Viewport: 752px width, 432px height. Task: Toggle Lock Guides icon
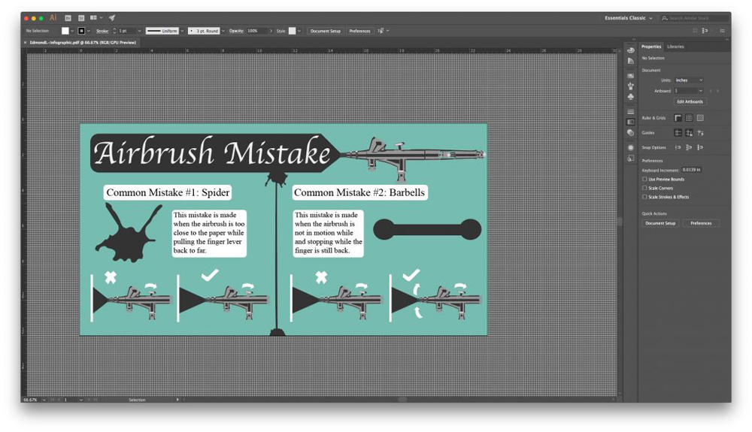(689, 133)
